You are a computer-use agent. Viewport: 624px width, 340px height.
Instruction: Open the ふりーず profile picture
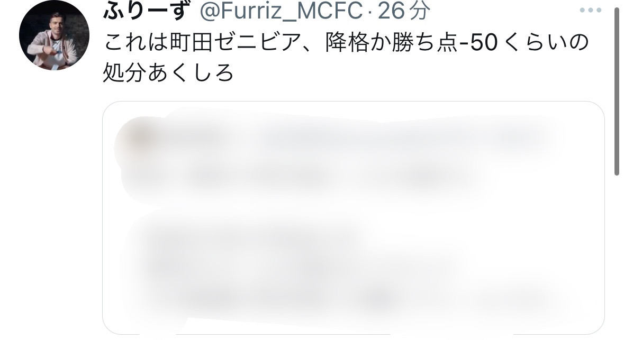[x=54, y=35]
